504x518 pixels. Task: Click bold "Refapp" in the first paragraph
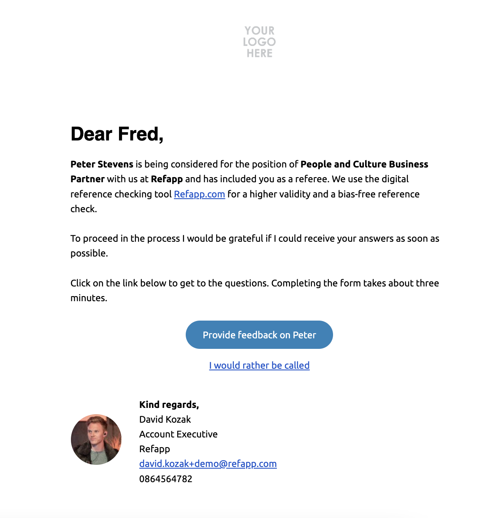tap(167, 179)
